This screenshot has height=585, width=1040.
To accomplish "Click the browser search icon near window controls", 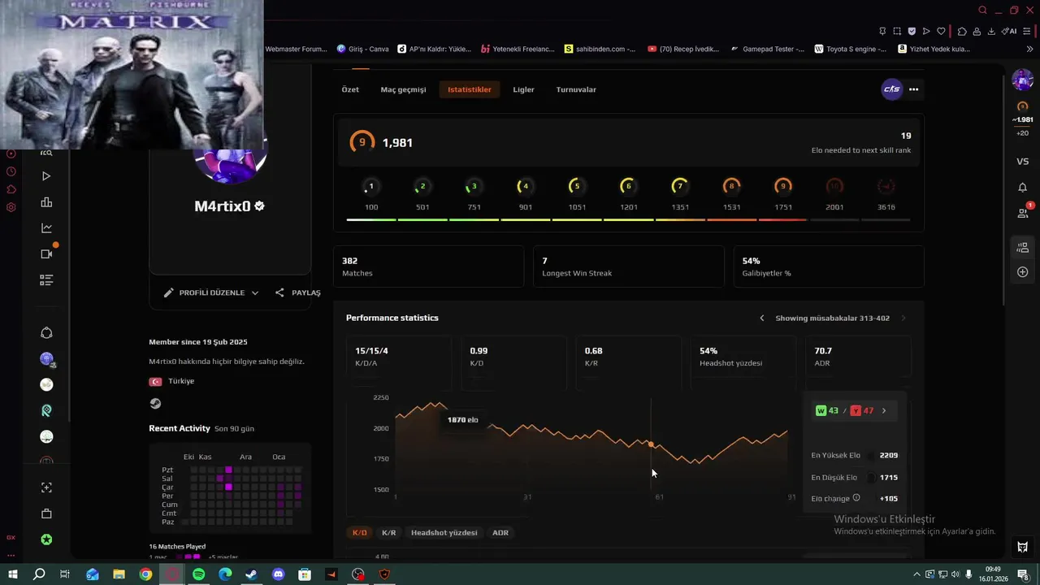I will (982, 10).
